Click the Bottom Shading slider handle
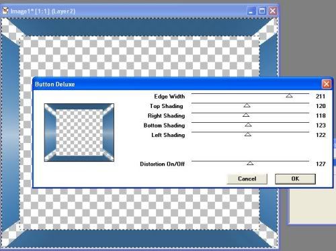Viewport: 336px width, 251px height. pyautogui.click(x=248, y=125)
